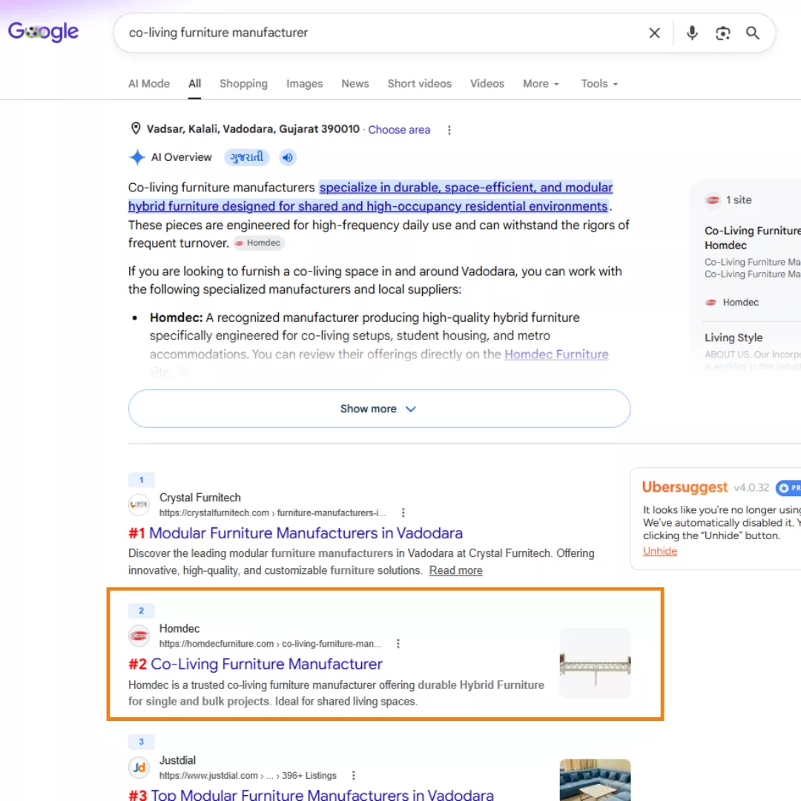
Task: Switch to the News tab
Action: point(355,83)
